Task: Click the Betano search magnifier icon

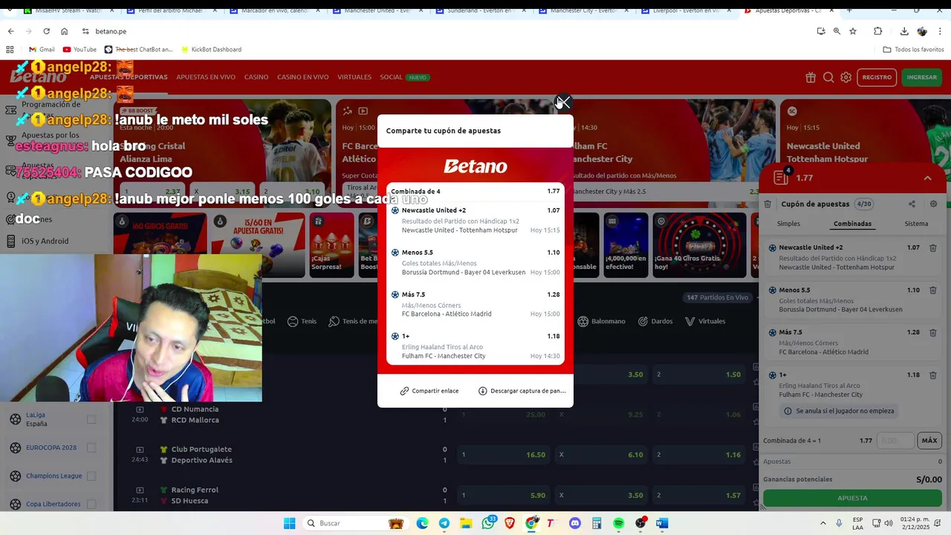Action: (x=828, y=77)
